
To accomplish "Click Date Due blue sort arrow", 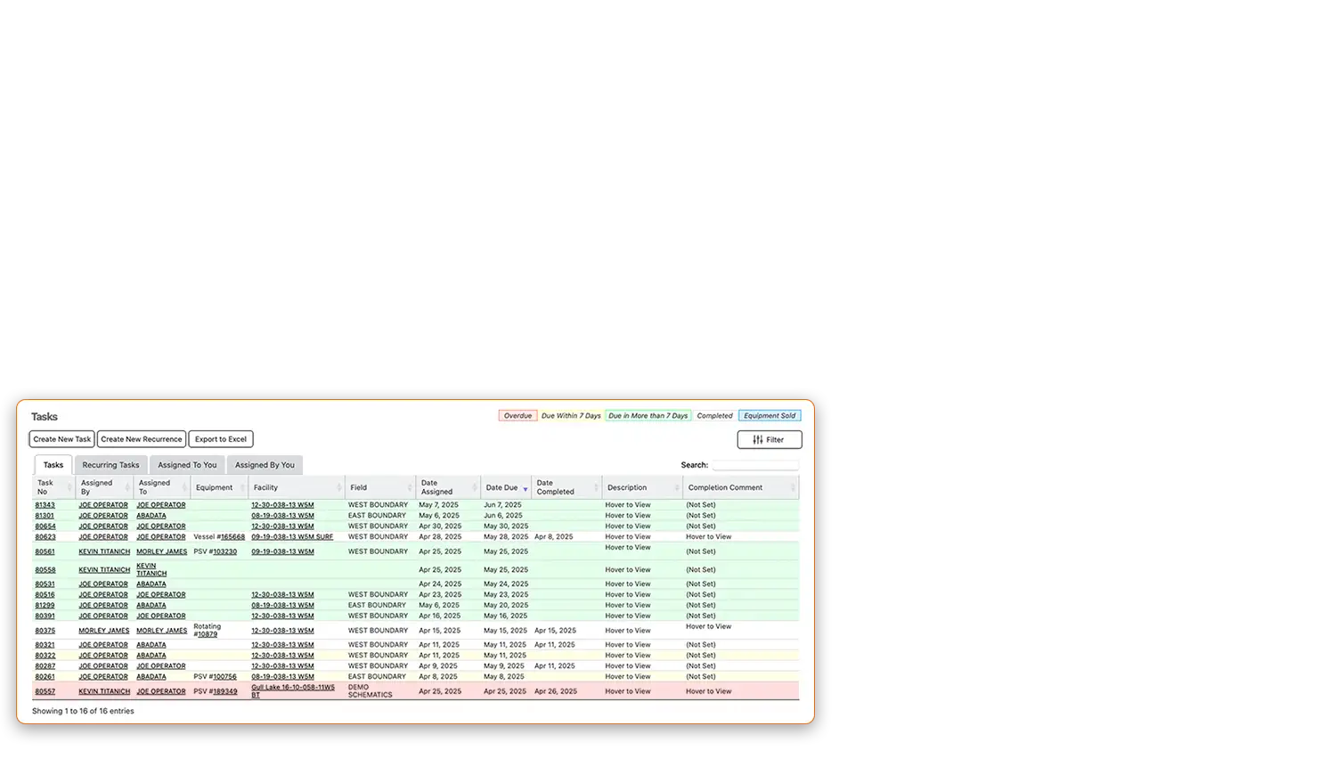I will coord(525,488).
